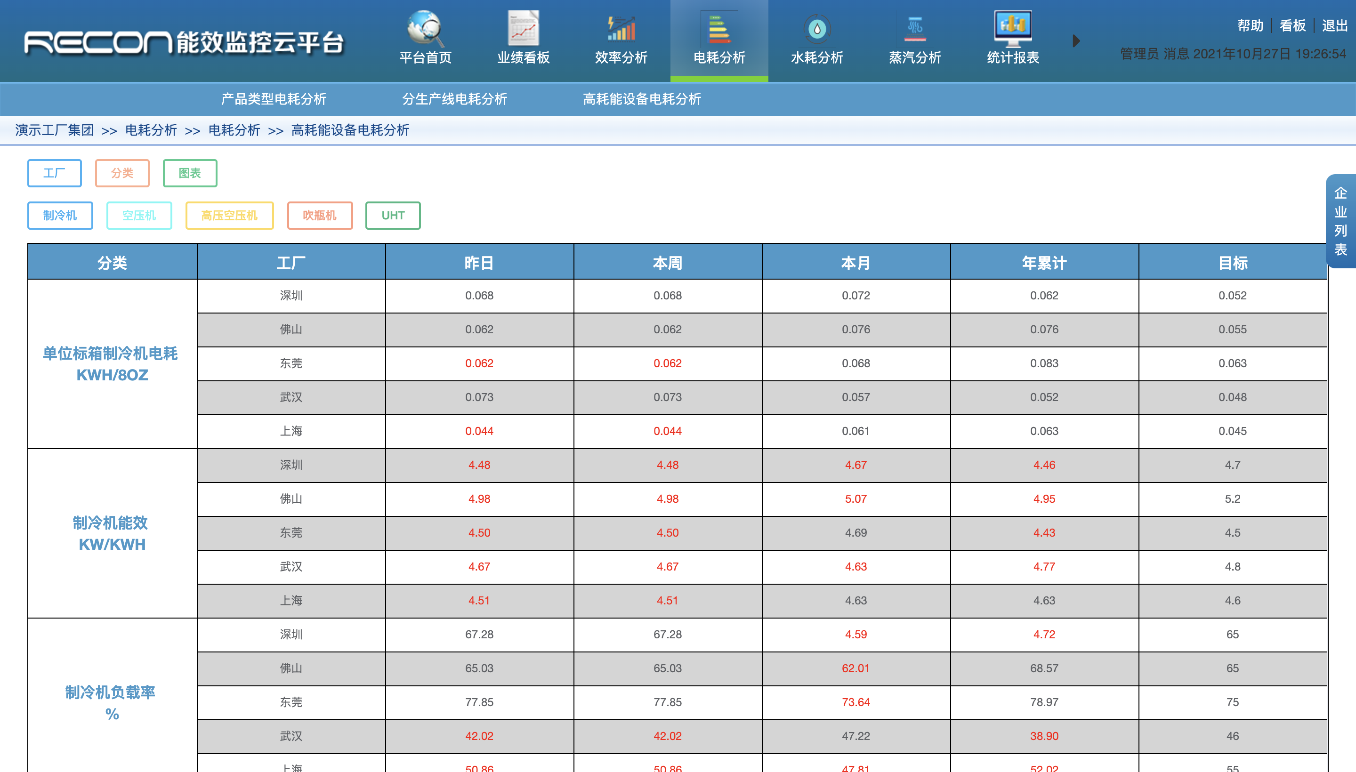
Task: Open the 效率分析 bar chart icon
Action: pos(621,28)
